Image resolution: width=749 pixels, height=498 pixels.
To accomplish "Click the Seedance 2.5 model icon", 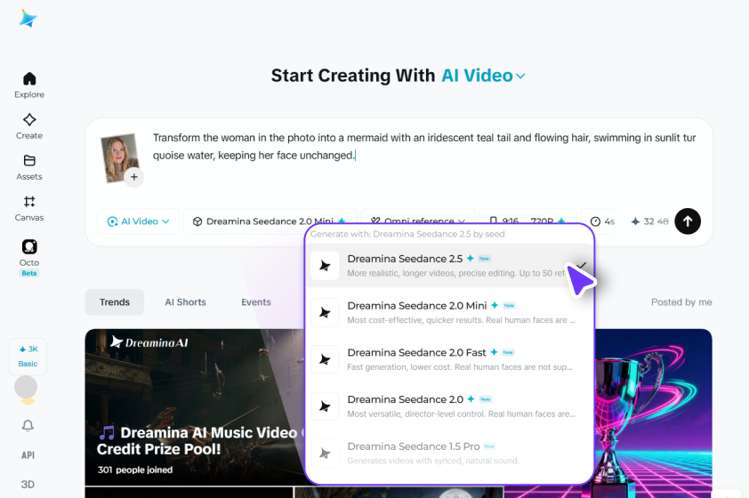I will pyautogui.click(x=325, y=266).
